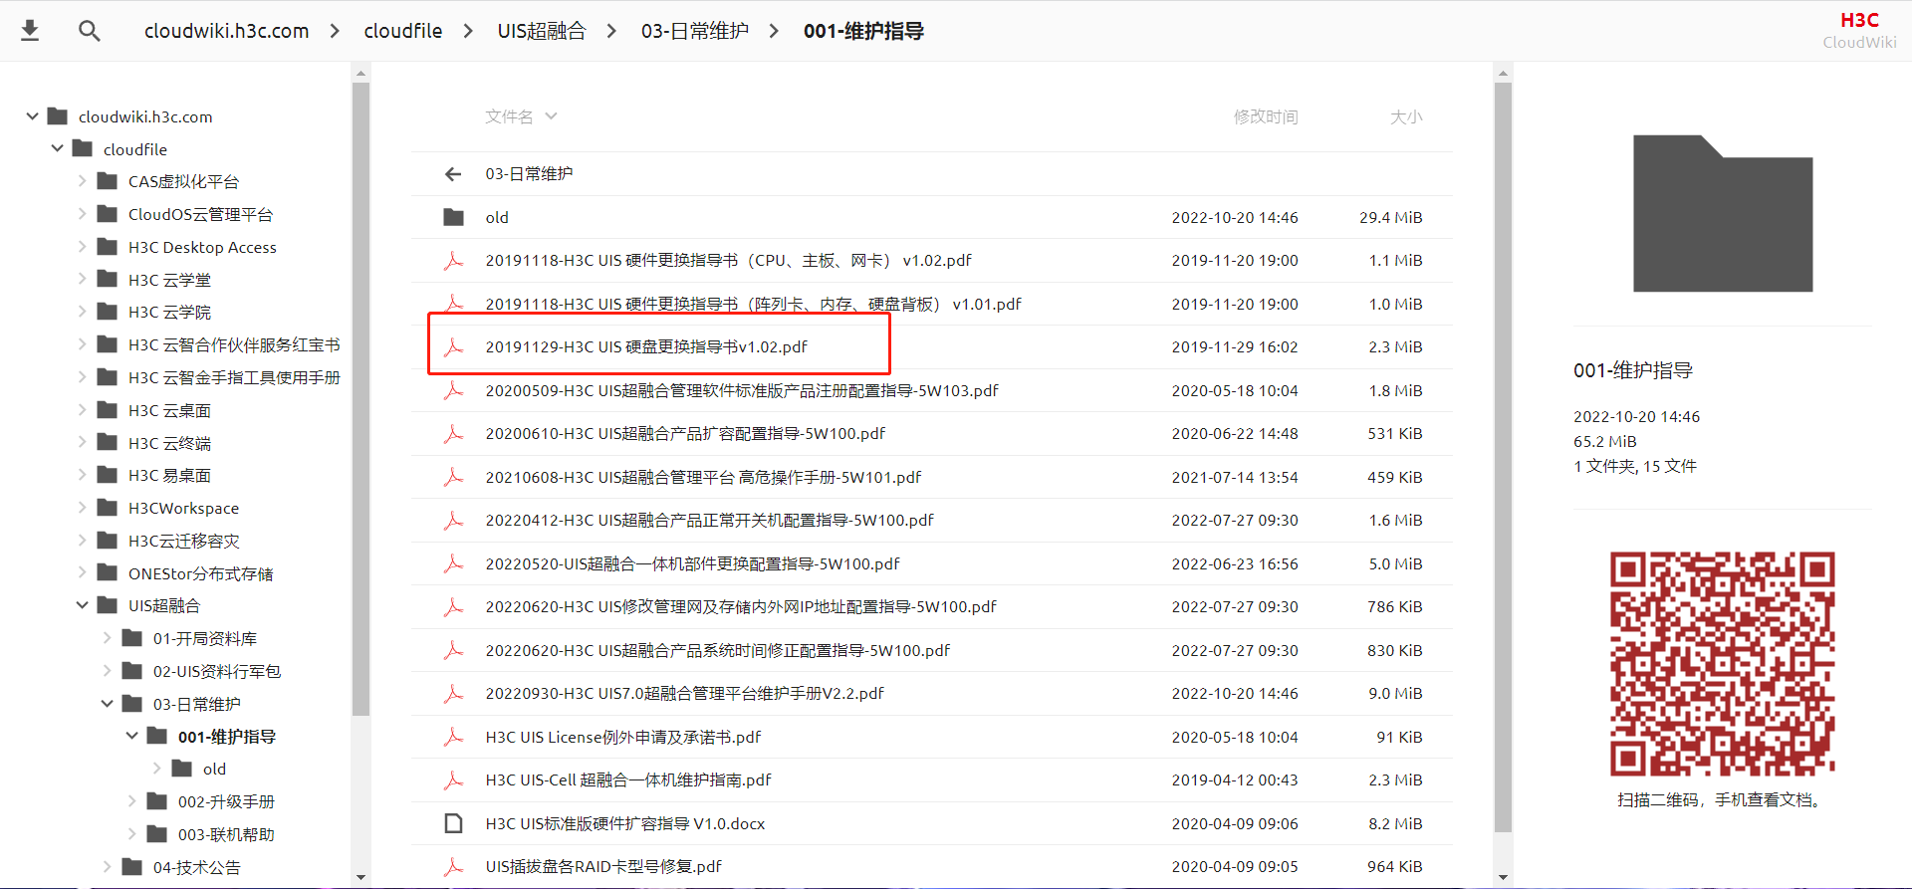This screenshot has height=889, width=1912.
Task: Expand the 002-升级手册 folder chevron
Action: pyautogui.click(x=131, y=801)
